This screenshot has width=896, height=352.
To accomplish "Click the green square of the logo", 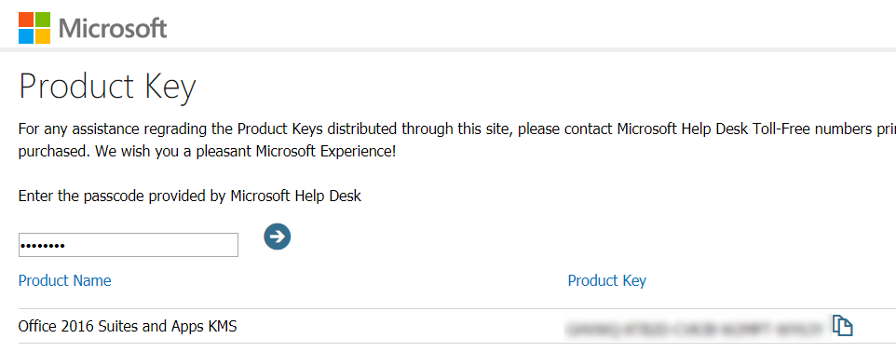I will [43, 20].
